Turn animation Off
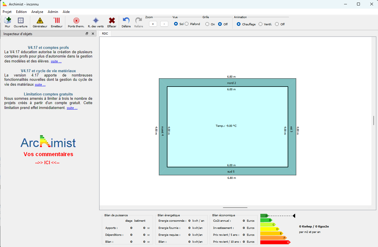Image resolution: width=378 pixels, height=247 pixels. tap(277, 24)
